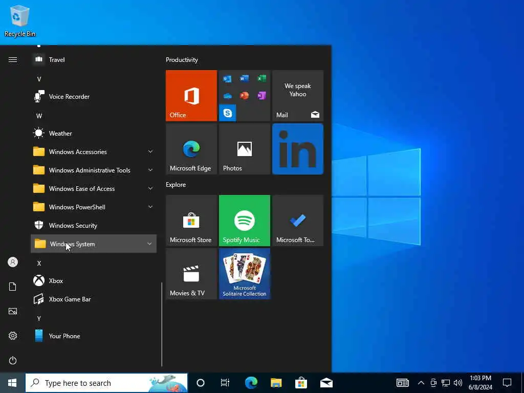Click the user account icon in Start
The image size is (524, 393).
[x=13, y=262]
